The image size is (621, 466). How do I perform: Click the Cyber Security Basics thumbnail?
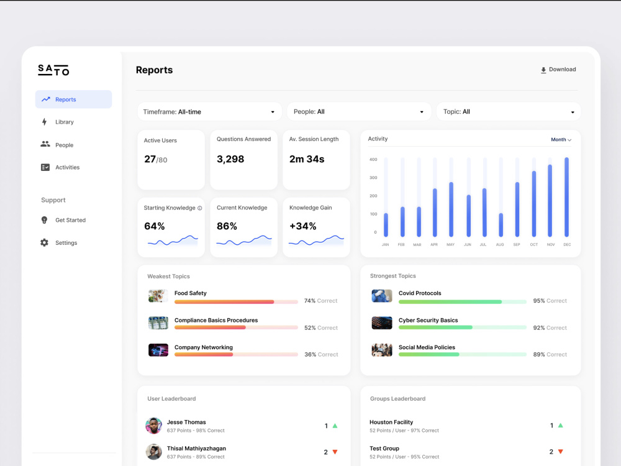[382, 323]
